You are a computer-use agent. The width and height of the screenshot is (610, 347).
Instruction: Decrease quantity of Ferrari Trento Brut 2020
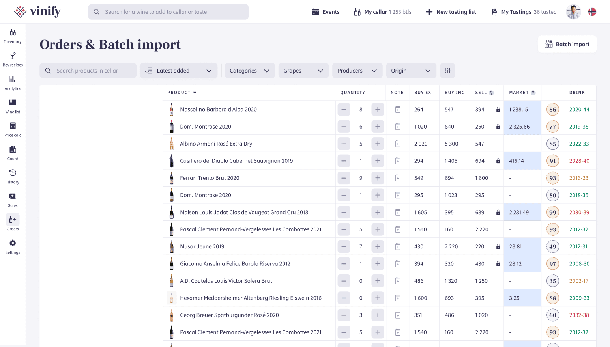pos(344,178)
